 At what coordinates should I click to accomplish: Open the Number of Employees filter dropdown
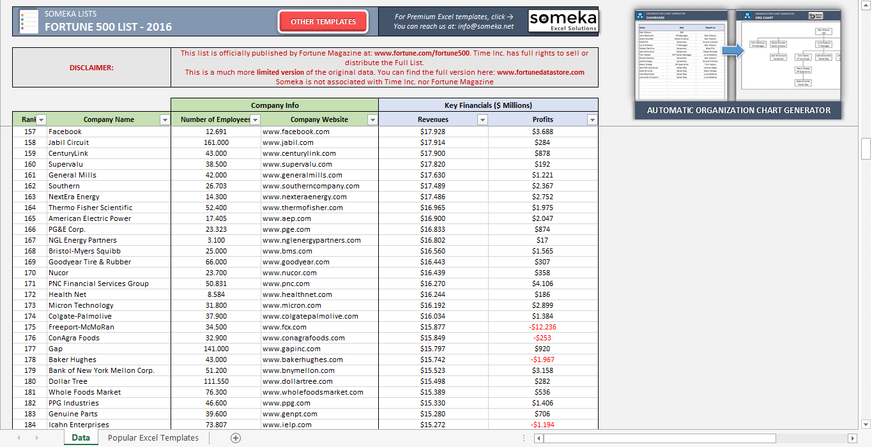coord(255,119)
